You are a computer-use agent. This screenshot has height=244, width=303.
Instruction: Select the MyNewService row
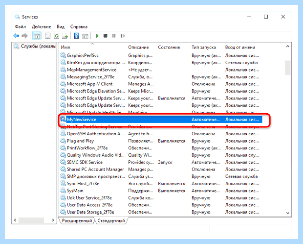click(161, 120)
